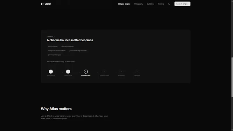The height and width of the screenshot is (131, 233).
Task: Select the procedural stages tag
Action: coord(54,55)
